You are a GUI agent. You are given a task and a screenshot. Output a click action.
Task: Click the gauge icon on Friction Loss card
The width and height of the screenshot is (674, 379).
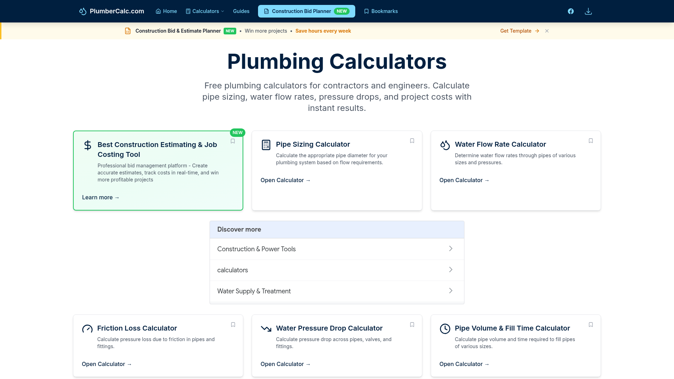tap(87, 329)
